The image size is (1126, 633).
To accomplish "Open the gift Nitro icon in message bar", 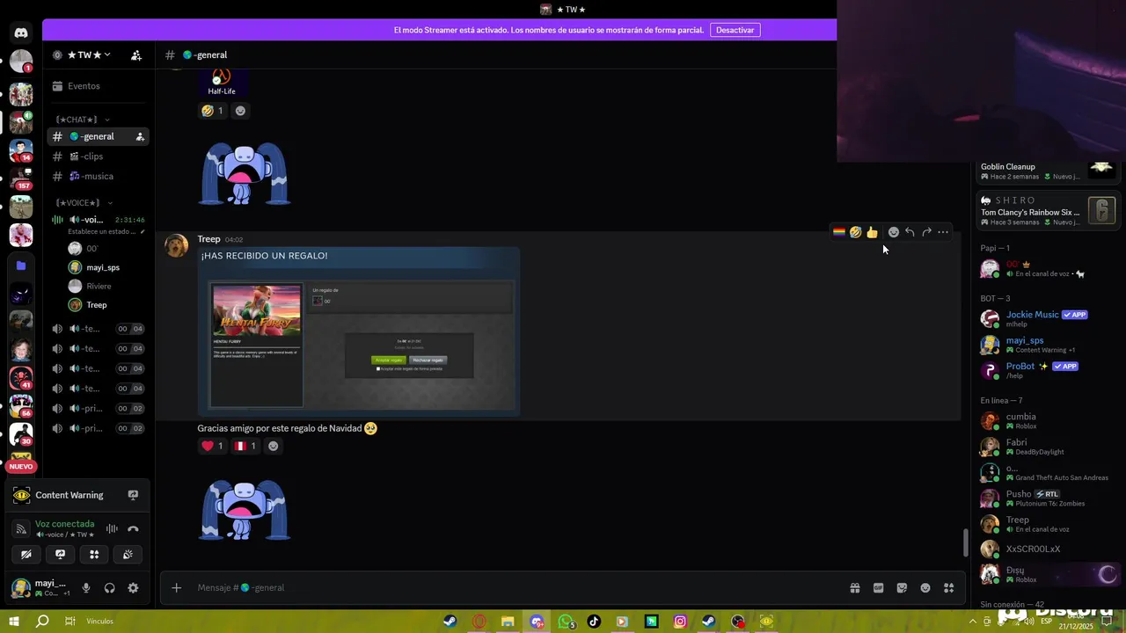I will (854, 588).
